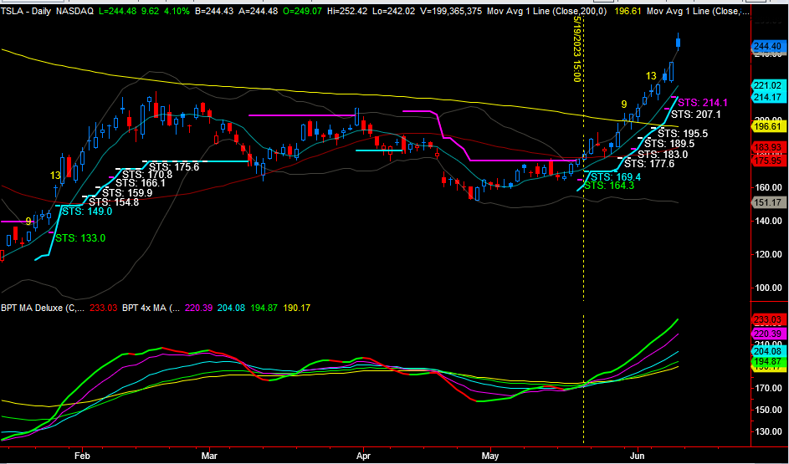Select the bid value B=244.43

coord(213,11)
